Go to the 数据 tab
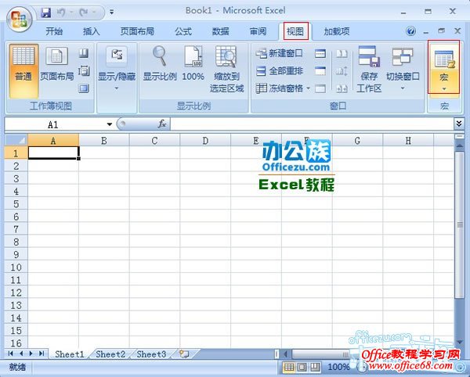The width and height of the screenshot is (470, 377). coord(220,31)
